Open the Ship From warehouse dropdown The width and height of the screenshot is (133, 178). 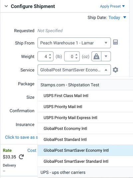coord(74,43)
